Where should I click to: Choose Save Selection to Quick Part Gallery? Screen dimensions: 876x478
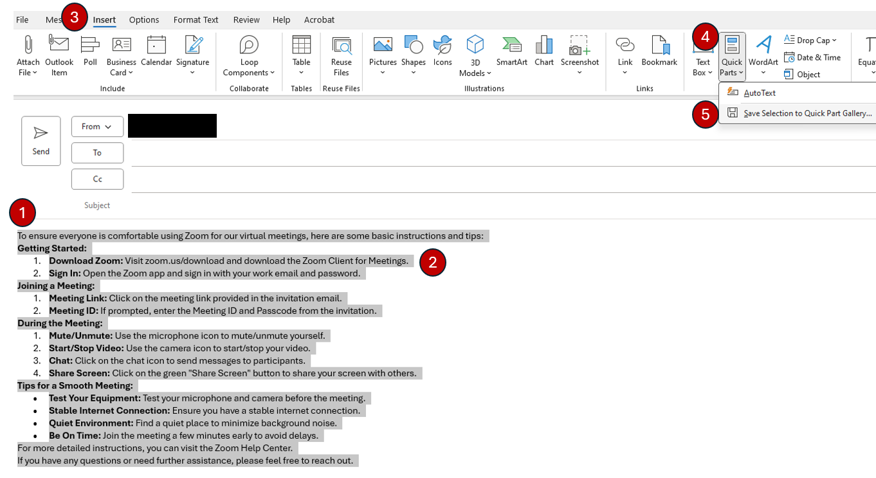point(798,113)
